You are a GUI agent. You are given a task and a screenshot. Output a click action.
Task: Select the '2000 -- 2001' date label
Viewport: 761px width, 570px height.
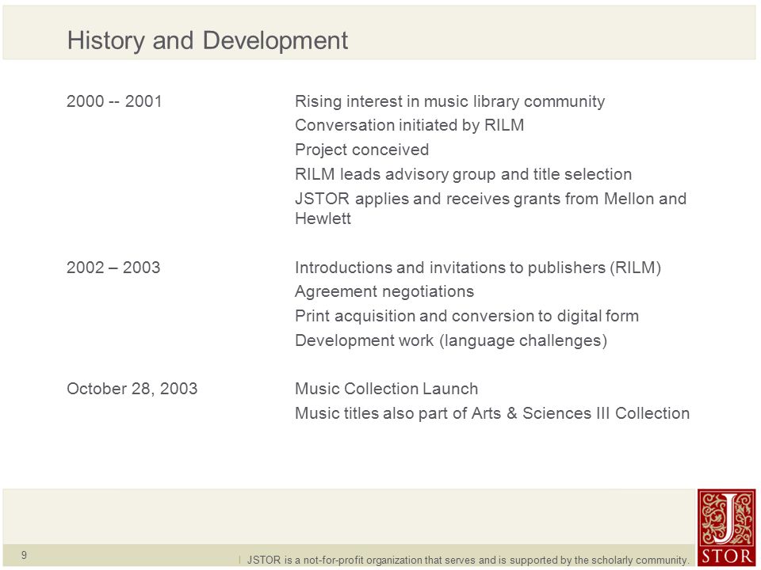(114, 101)
